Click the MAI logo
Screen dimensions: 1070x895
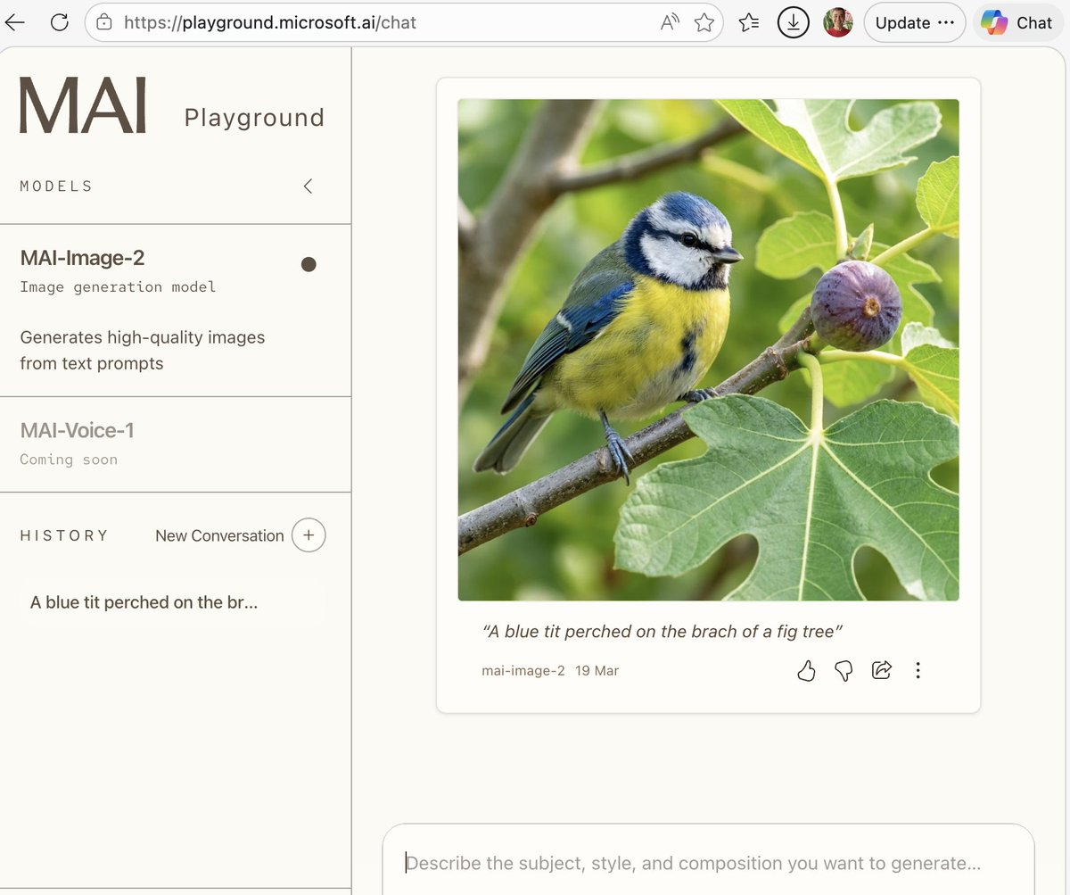click(83, 105)
